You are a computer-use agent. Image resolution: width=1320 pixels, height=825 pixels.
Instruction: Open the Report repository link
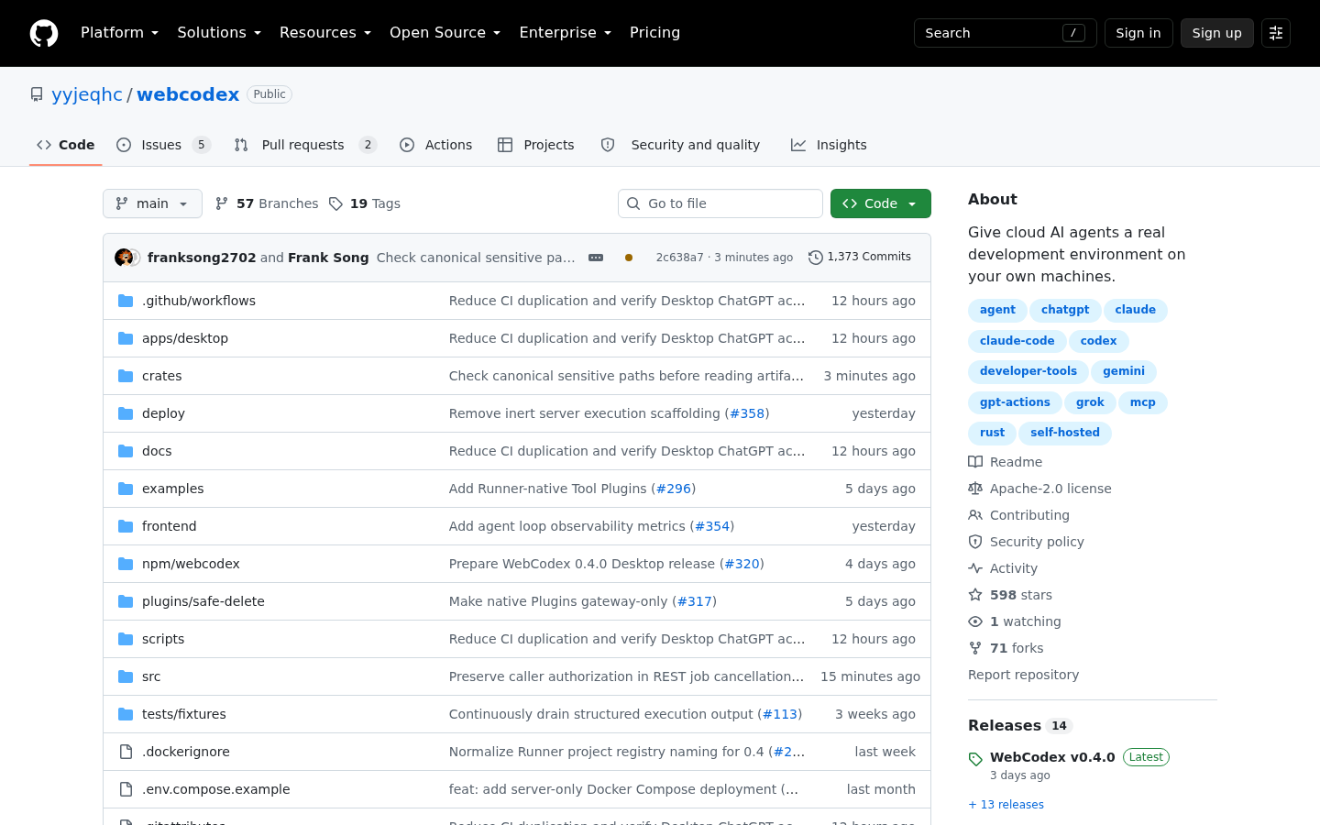1023,675
